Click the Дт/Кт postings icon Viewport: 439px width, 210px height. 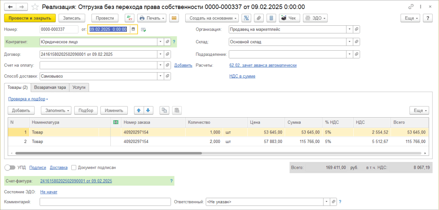(129, 18)
